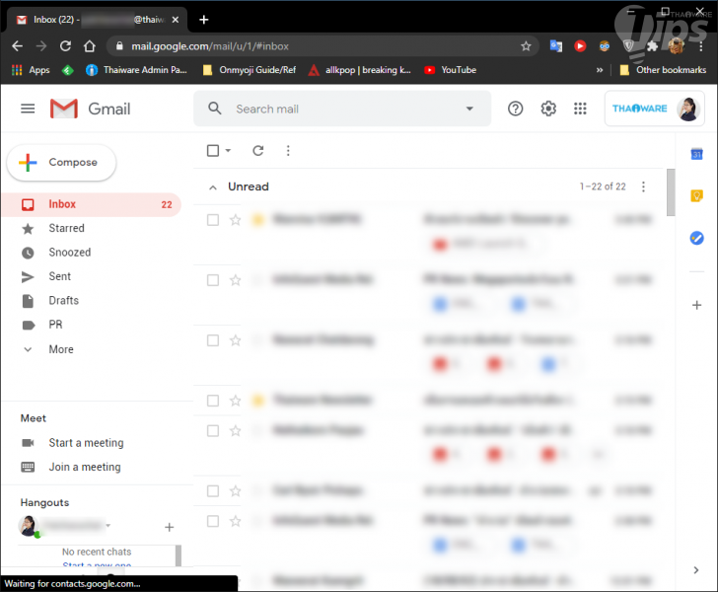Open the Extensions puzzle icon
The height and width of the screenshot is (592, 718).
pyautogui.click(x=652, y=45)
